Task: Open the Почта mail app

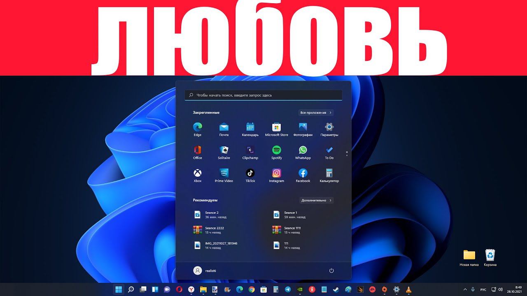Action: (x=224, y=129)
